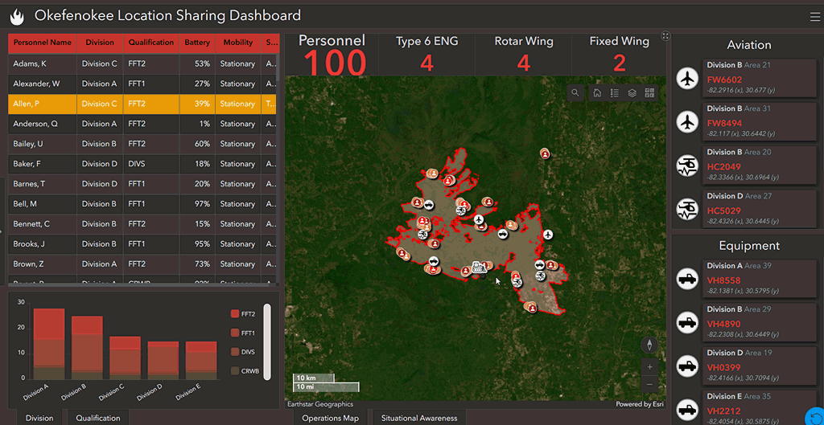Click the Fixed Wing indicator
Image resolution: width=824 pixels, height=425 pixels.
click(x=619, y=55)
